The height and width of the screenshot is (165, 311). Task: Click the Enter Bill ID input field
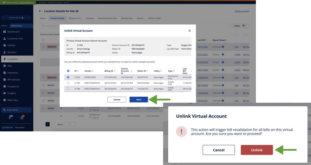tap(16, 110)
